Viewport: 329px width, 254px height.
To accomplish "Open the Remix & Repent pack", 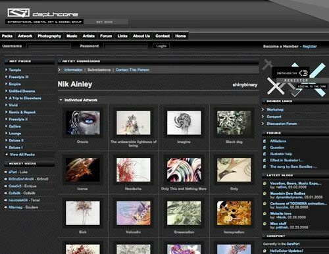I will click(22, 112).
